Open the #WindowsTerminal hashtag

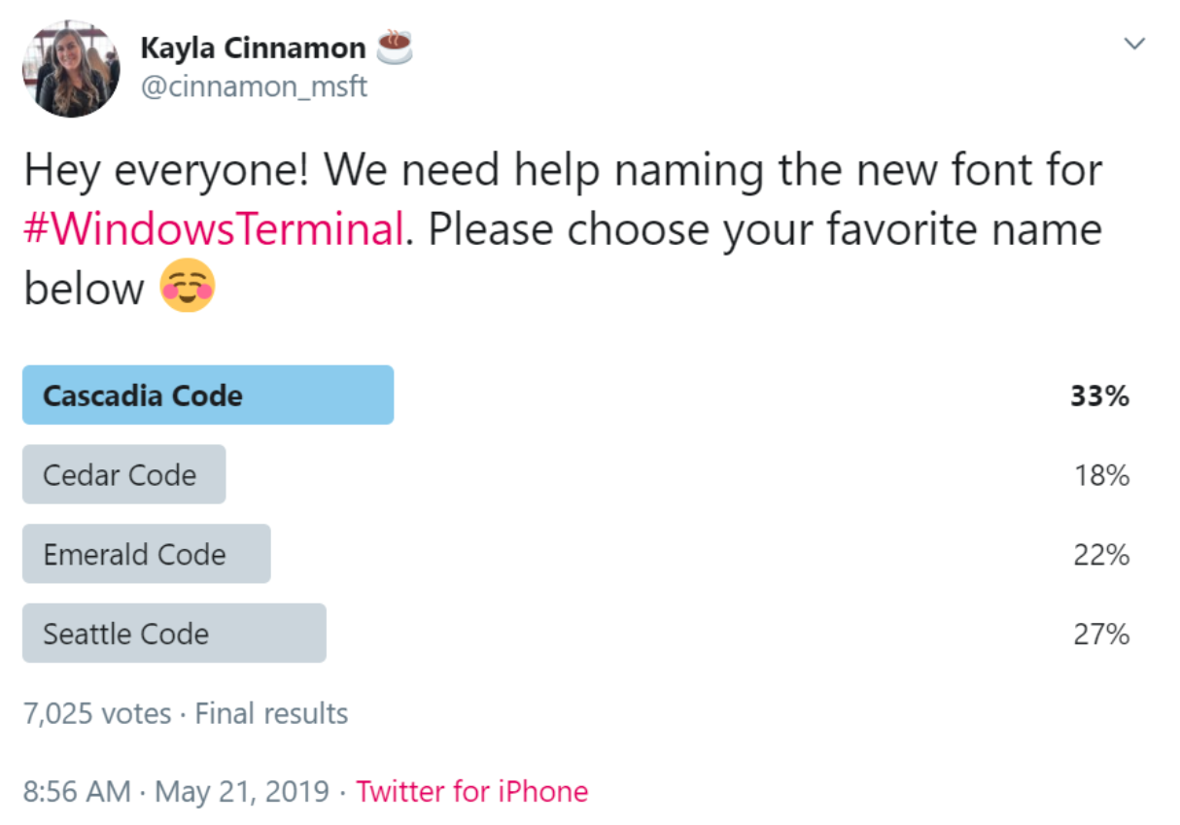point(213,230)
